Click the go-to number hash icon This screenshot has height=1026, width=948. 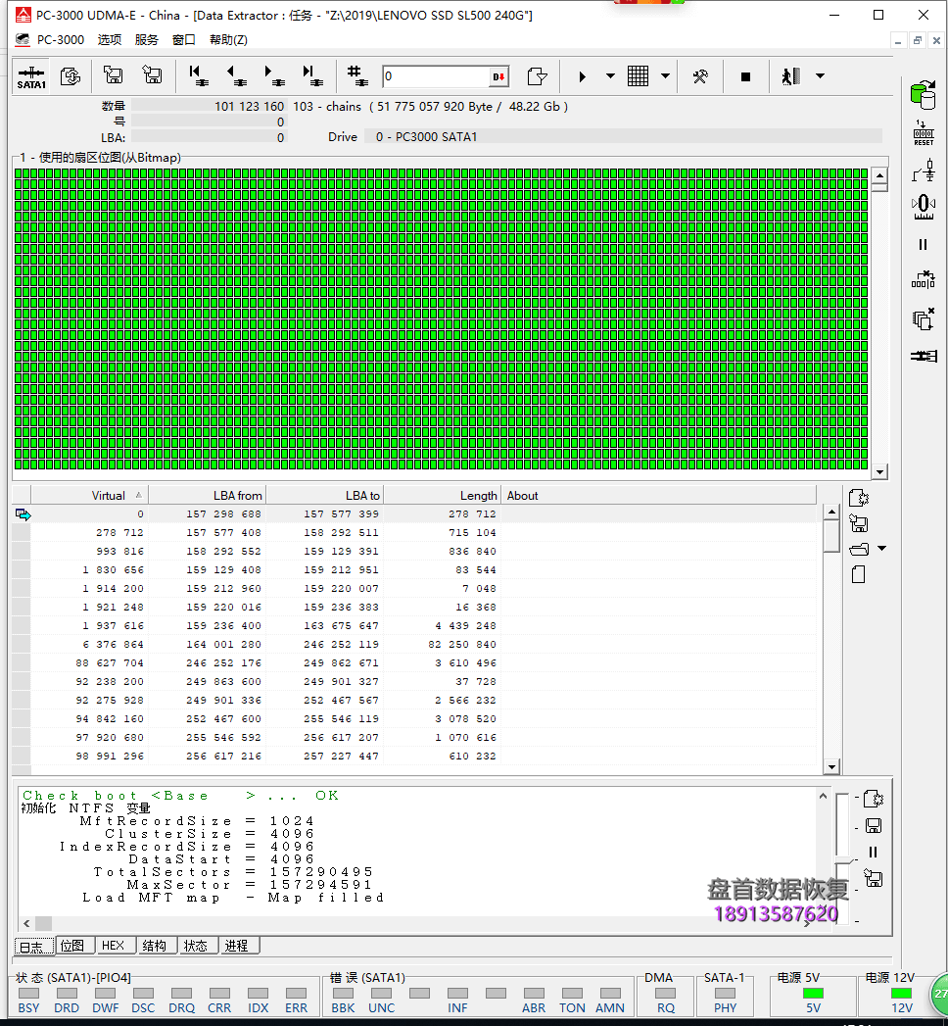tap(357, 75)
